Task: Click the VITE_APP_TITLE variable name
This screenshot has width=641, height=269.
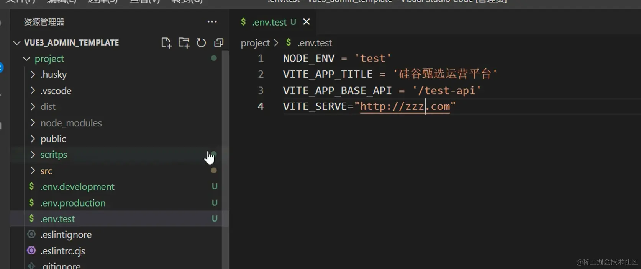Action: click(328, 74)
